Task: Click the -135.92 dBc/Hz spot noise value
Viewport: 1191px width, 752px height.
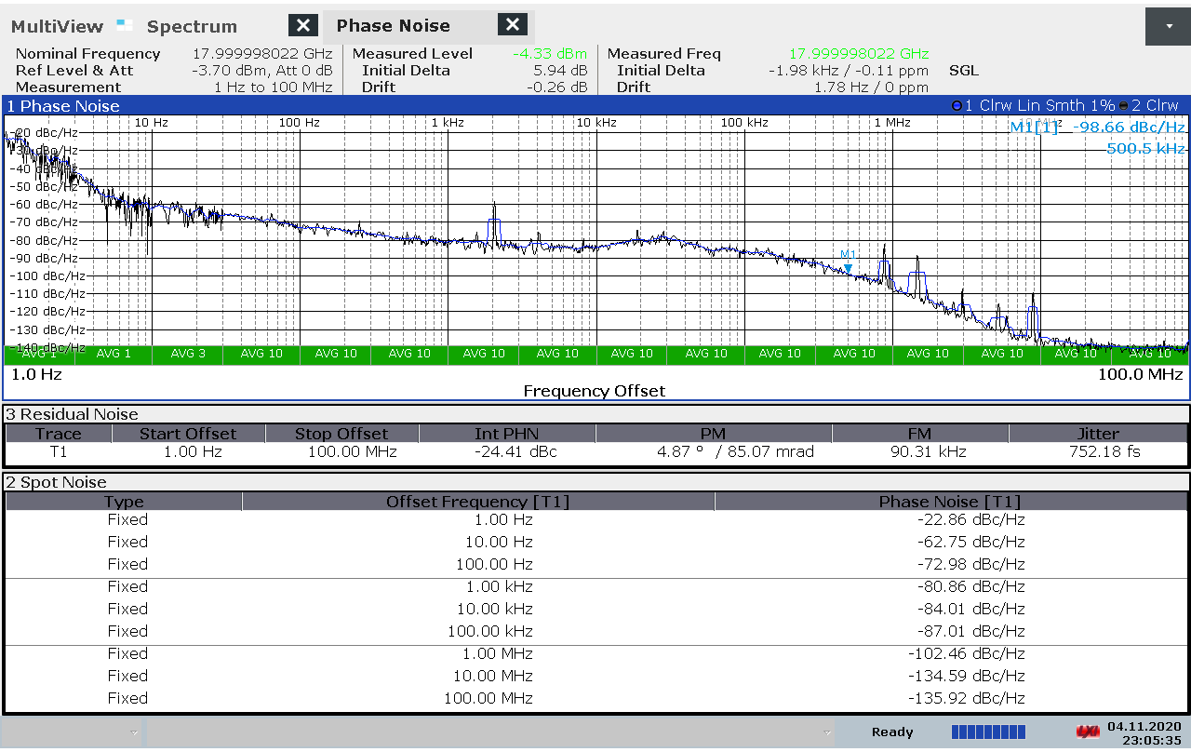Action: coord(966,698)
